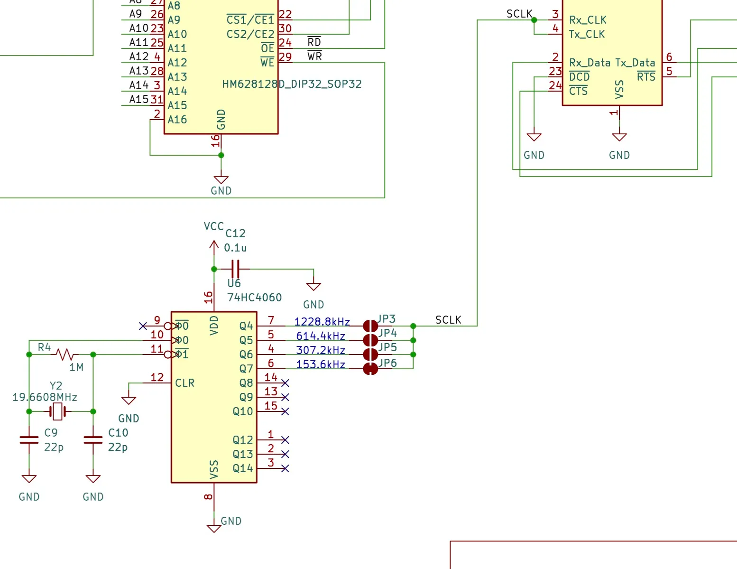The image size is (737, 569).
Task: Select the Y2 crystal symbol
Action: coord(57,411)
